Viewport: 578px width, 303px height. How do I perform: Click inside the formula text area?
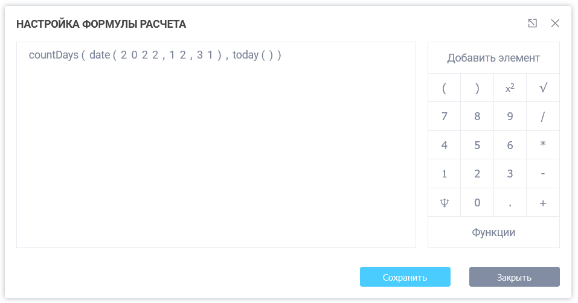(x=216, y=151)
